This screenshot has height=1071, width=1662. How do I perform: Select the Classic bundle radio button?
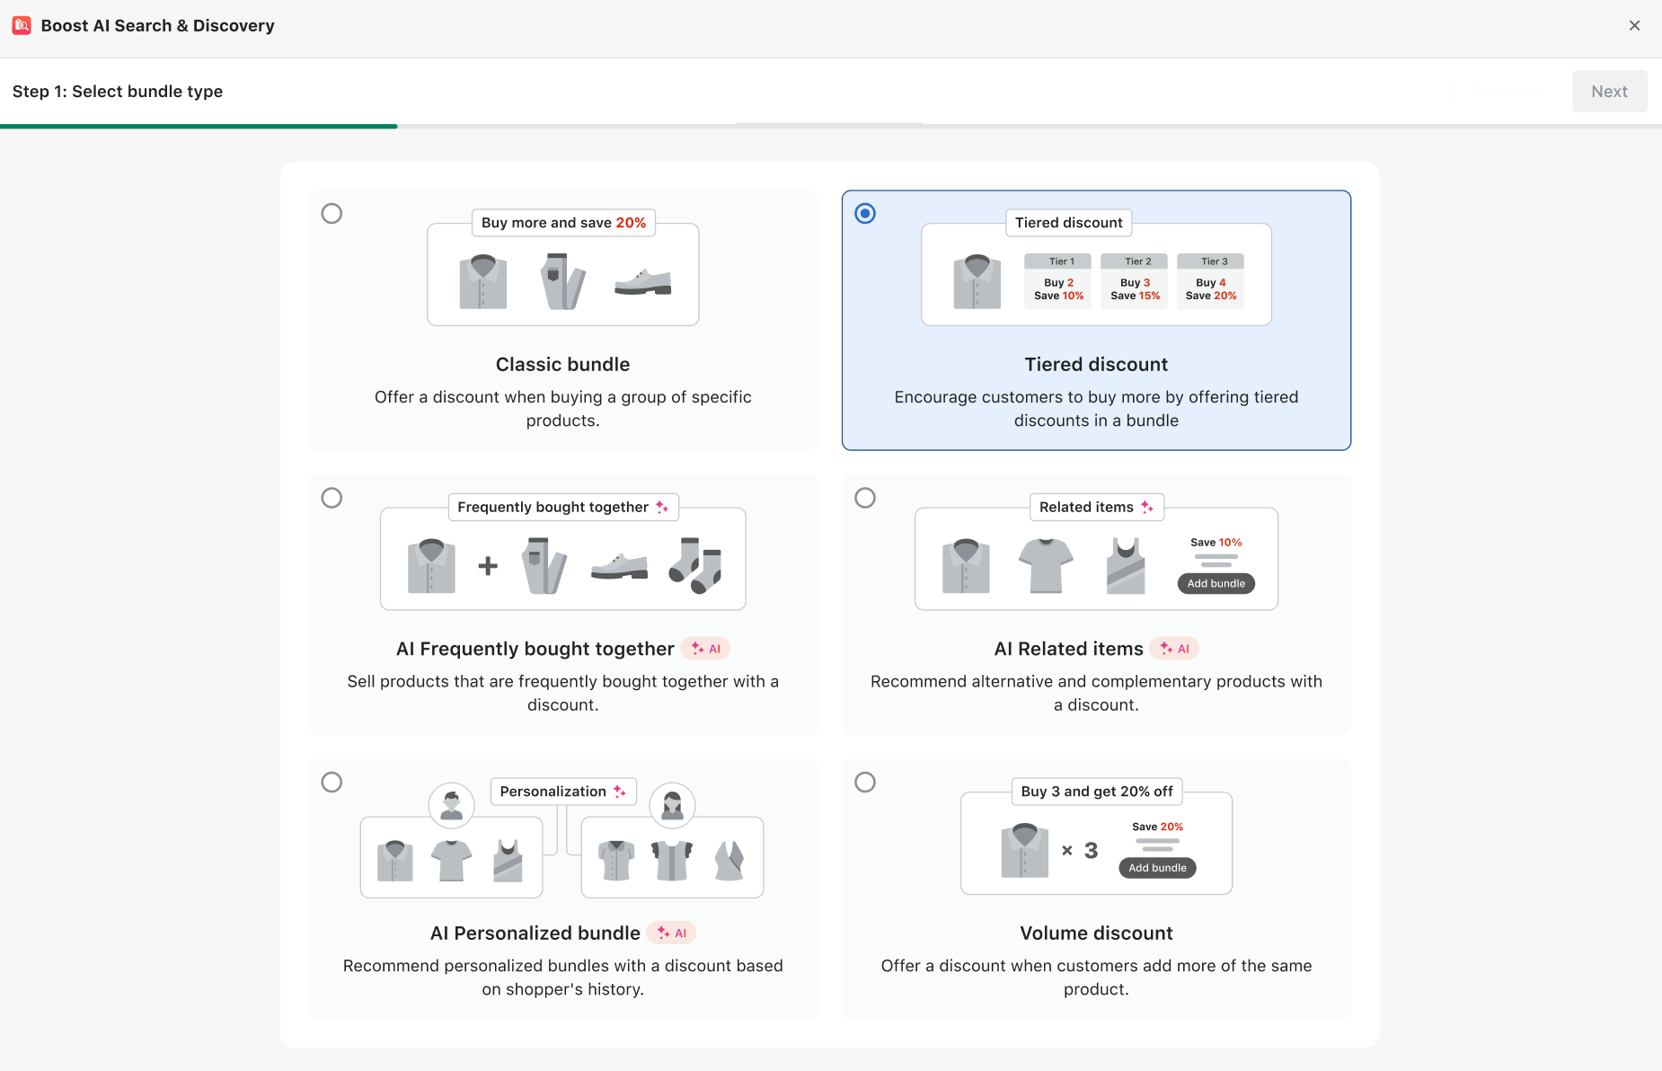click(332, 214)
